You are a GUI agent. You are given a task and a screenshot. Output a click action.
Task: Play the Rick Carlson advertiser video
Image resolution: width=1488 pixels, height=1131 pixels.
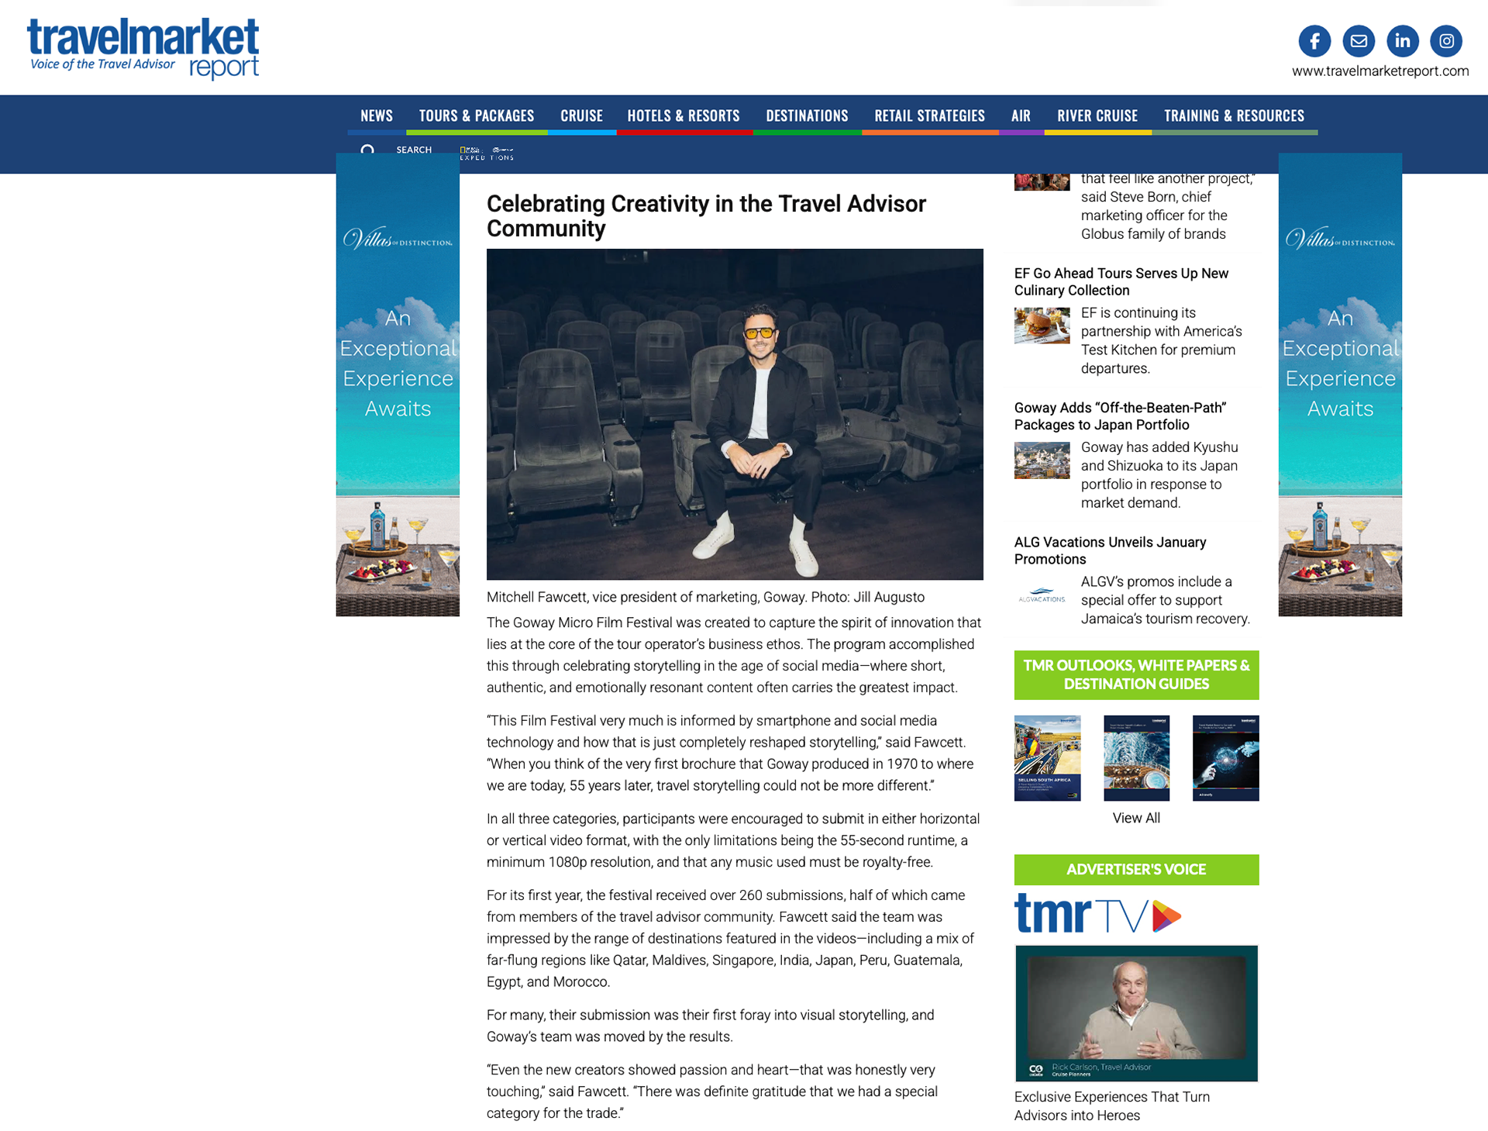pyautogui.click(x=1136, y=1012)
